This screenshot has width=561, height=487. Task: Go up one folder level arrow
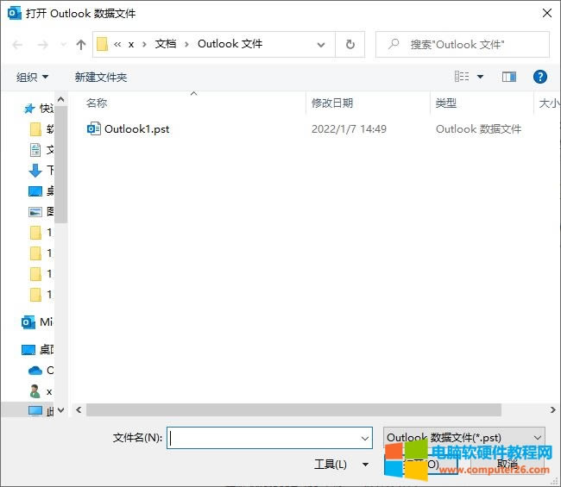(81, 45)
